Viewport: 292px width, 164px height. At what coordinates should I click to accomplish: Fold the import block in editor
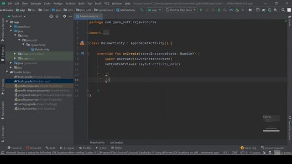(88, 33)
